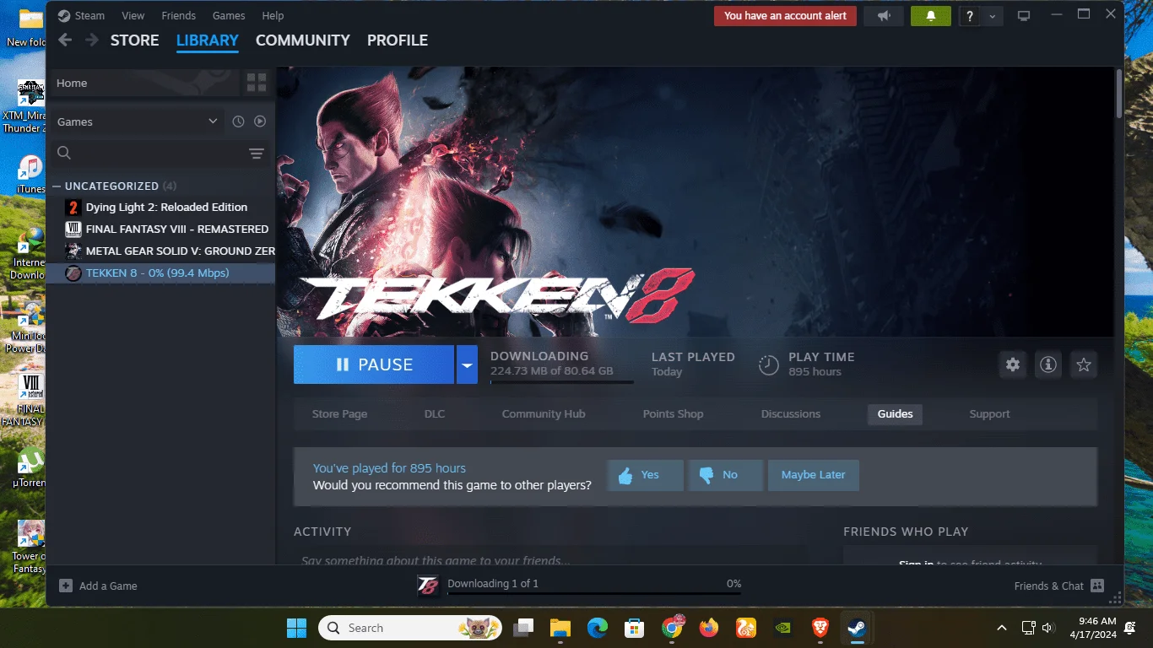1153x648 pixels.
Task: Open Friends & Chat panel
Action: (1059, 586)
